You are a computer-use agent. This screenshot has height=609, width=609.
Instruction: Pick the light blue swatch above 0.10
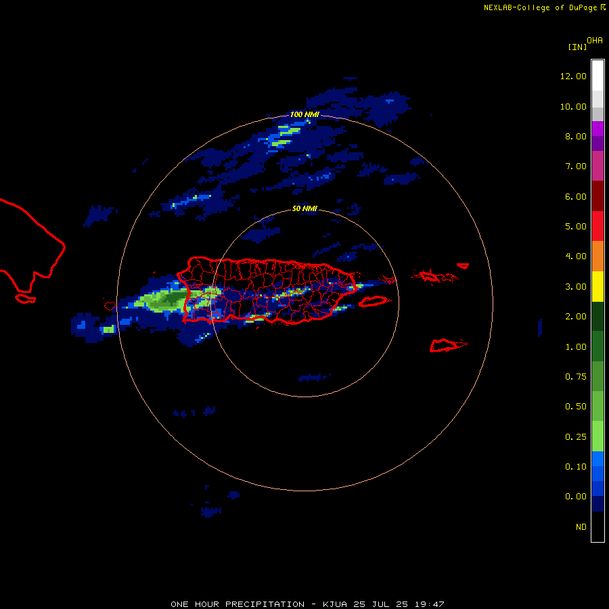point(597,459)
